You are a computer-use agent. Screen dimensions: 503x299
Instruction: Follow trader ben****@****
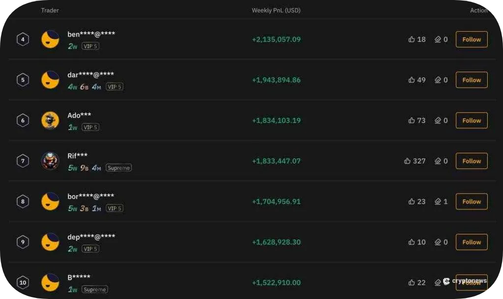tap(471, 39)
